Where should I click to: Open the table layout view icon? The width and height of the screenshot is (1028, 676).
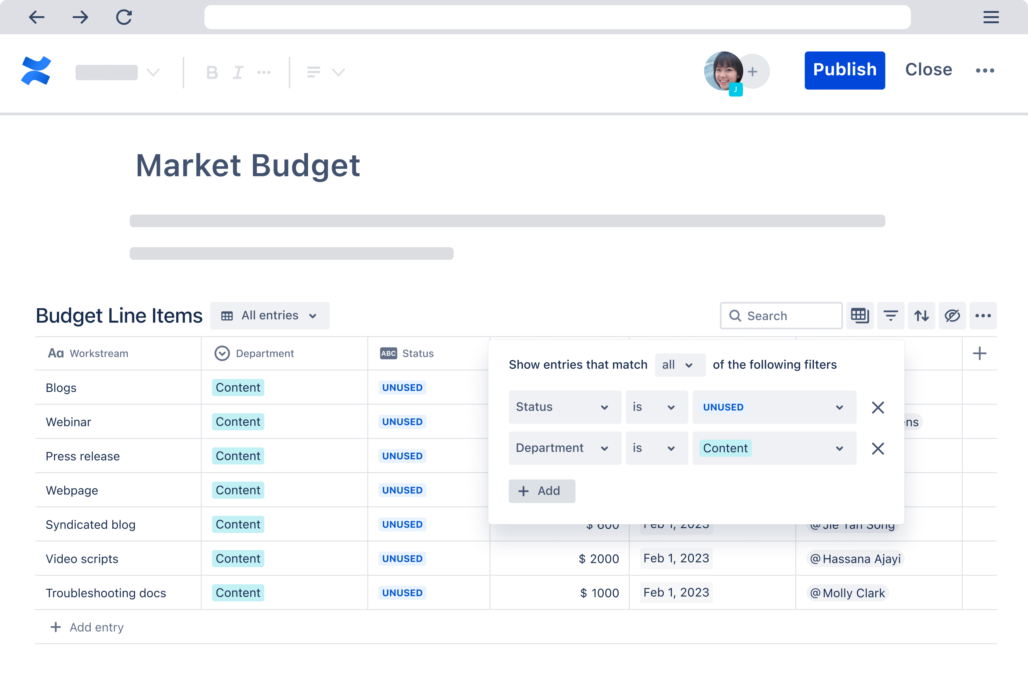859,316
